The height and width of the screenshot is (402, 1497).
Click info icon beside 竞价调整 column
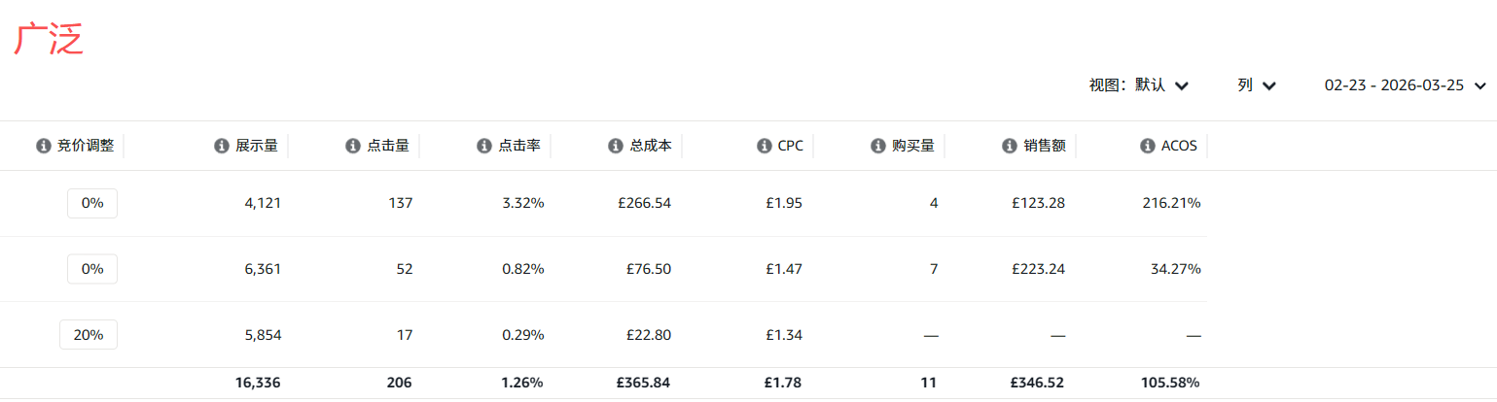[x=43, y=146]
